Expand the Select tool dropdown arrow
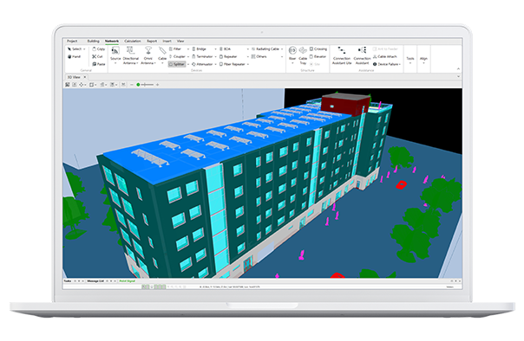524x341 pixels. tap(84, 49)
